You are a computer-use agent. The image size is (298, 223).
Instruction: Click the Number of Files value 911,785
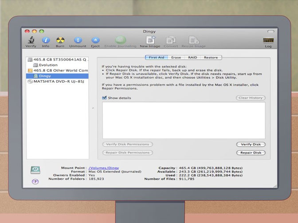(x=187, y=179)
